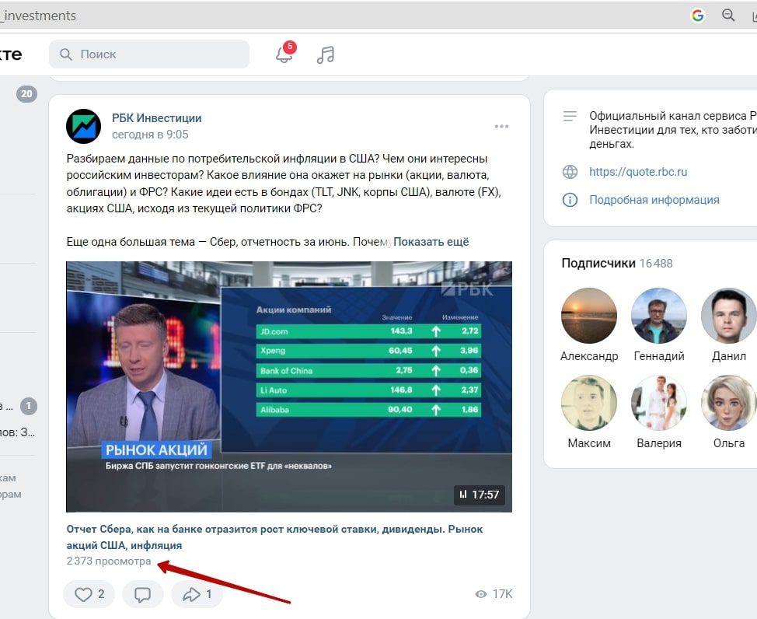Open subscriber Максим's avatar
This screenshot has width=757, height=619.
tap(589, 403)
